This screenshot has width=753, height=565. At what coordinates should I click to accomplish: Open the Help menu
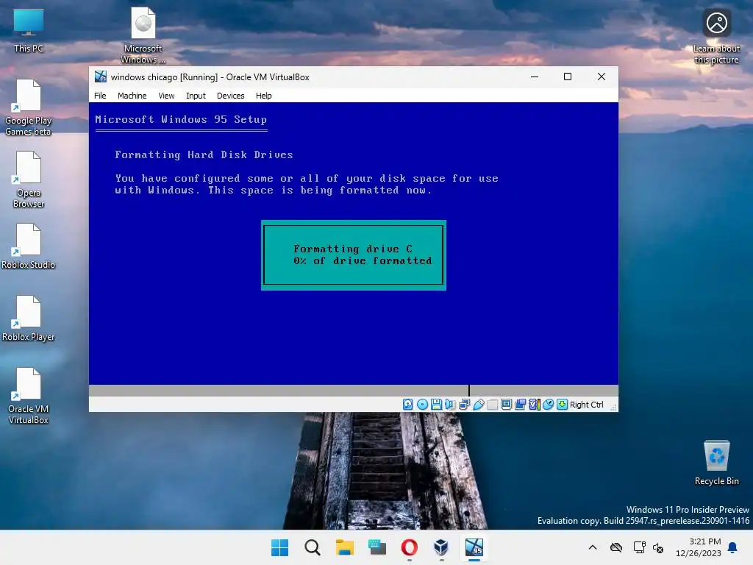[264, 96]
